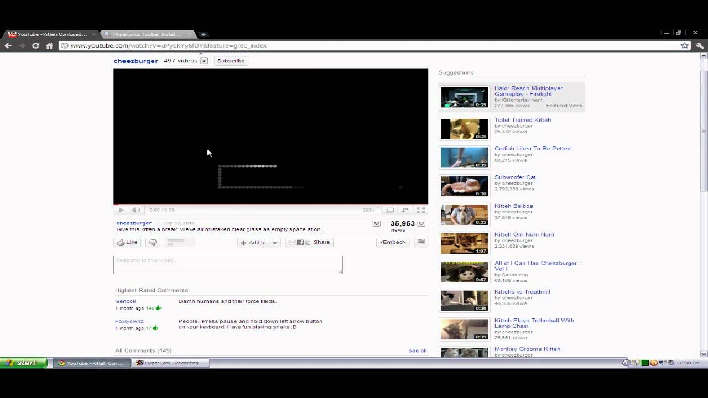Like the video
This screenshot has width=708, height=398.
pyautogui.click(x=127, y=242)
